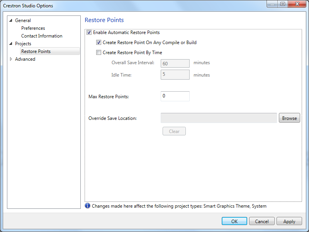Expand the Advanced tree node arrow
Image resolution: width=309 pixels, height=232 pixels.
(x=11, y=59)
